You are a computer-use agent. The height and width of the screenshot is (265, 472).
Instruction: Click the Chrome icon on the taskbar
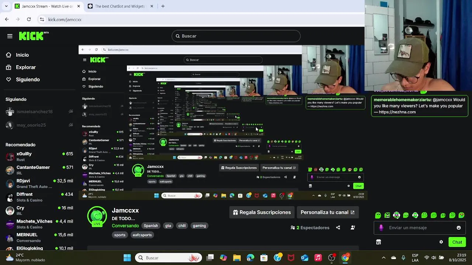click(x=345, y=258)
